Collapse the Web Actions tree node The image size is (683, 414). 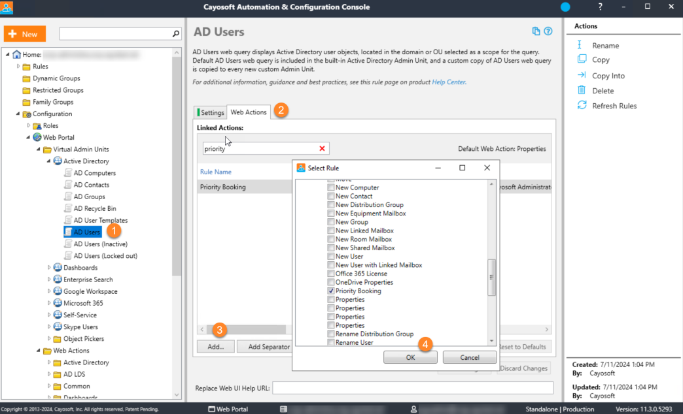(x=39, y=351)
